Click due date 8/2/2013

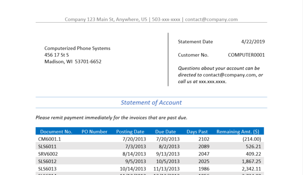169,146
